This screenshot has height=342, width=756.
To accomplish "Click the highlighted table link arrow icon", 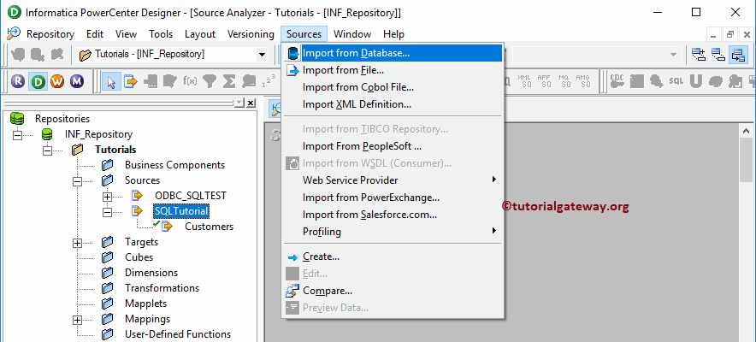I will pyautogui.click(x=738, y=55).
